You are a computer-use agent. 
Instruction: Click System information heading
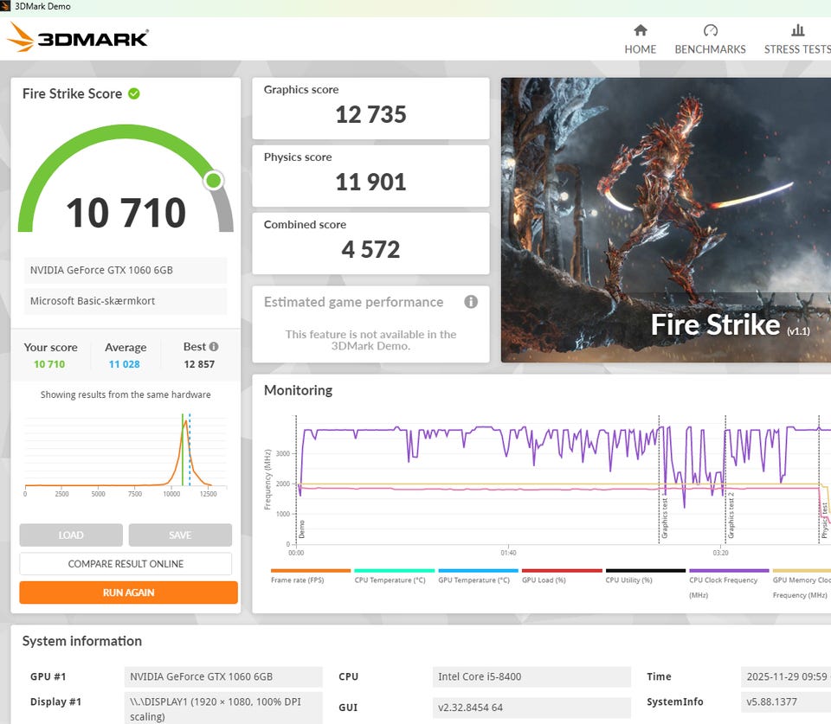[x=82, y=641]
